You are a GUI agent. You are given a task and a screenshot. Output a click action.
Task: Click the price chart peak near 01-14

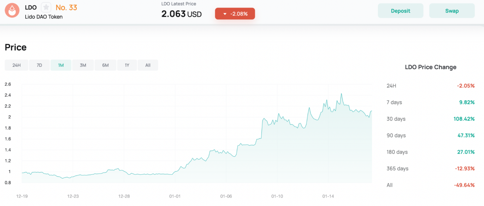coord(342,94)
